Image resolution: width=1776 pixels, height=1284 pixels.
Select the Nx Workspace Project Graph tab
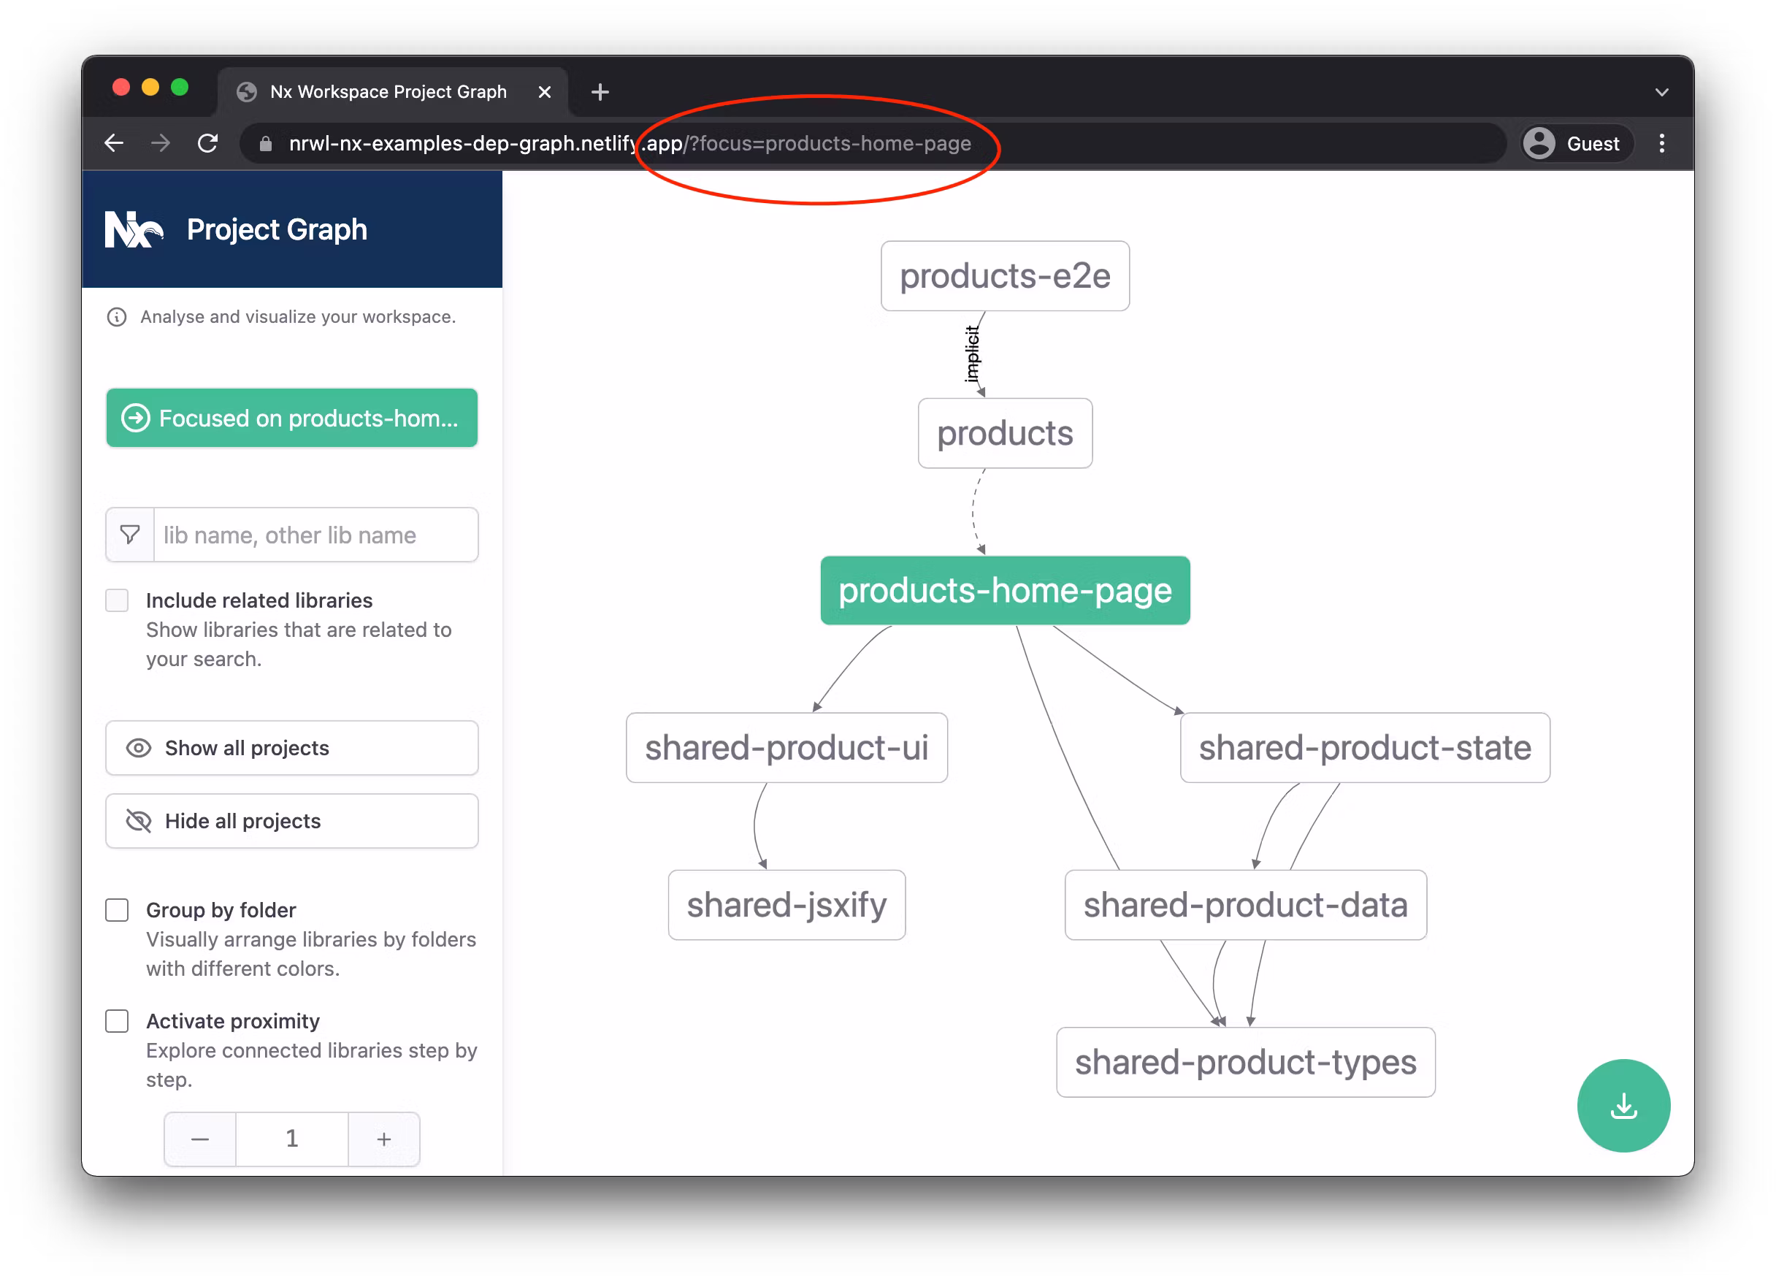click(388, 93)
